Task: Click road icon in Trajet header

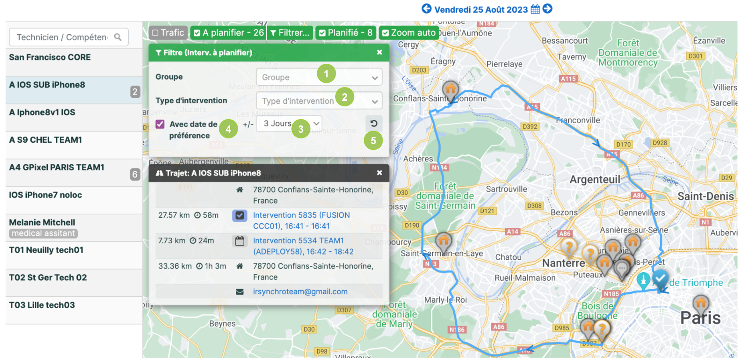Action: click(x=159, y=173)
